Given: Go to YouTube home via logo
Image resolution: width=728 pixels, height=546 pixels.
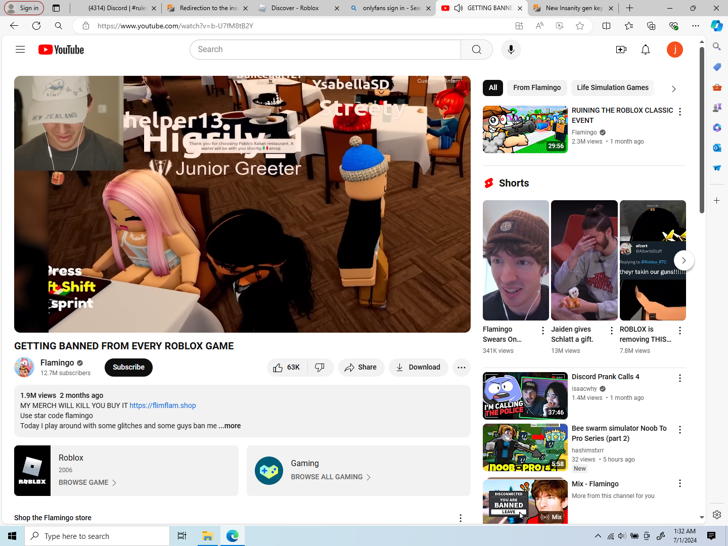Looking at the screenshot, I should pos(61,50).
